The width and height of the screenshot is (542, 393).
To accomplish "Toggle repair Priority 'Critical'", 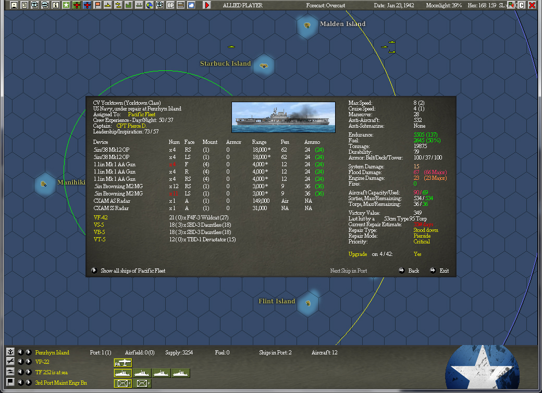I will [422, 242].
